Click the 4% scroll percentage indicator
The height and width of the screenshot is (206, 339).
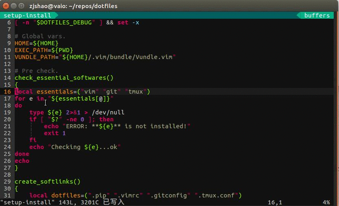(326, 202)
